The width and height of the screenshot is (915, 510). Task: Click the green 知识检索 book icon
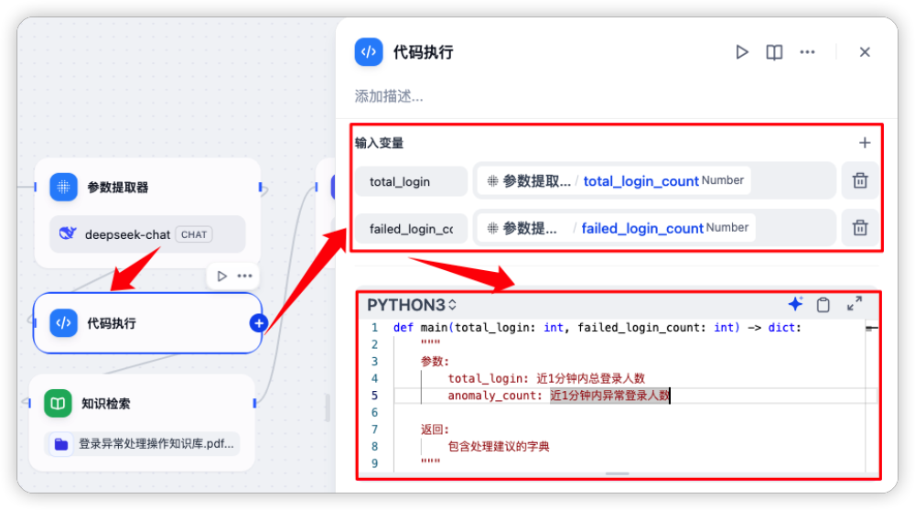point(58,403)
